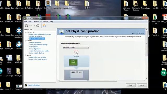Select the Free Gift folder
This screenshot has height=94, width=167.
(156, 5)
